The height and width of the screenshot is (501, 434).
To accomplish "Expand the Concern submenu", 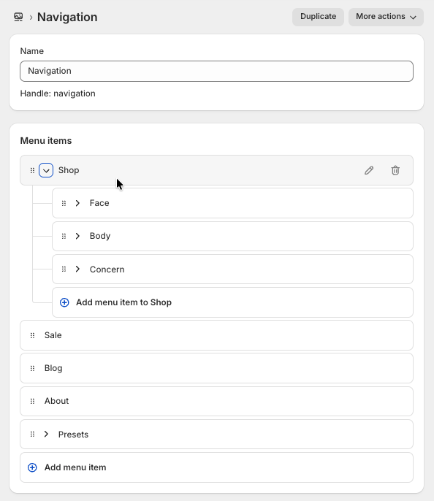I will click(x=77, y=269).
